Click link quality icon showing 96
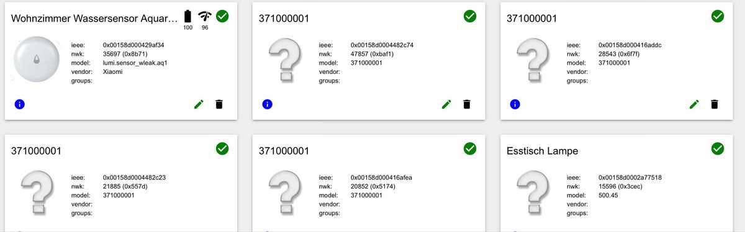 tap(204, 17)
